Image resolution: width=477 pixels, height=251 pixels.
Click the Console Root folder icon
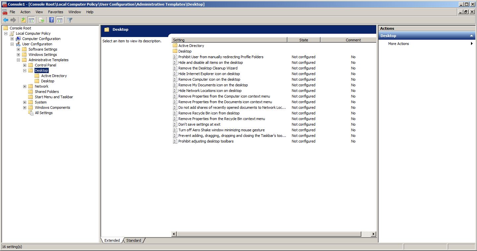[6, 28]
